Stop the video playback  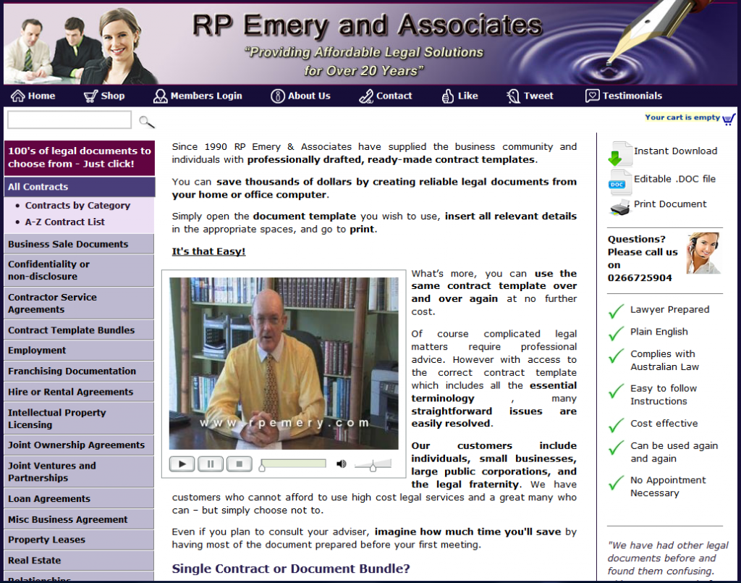pyautogui.click(x=239, y=464)
